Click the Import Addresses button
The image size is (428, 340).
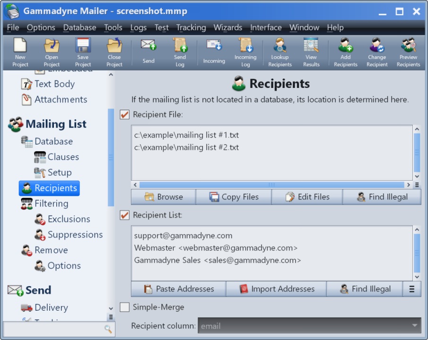276,289
